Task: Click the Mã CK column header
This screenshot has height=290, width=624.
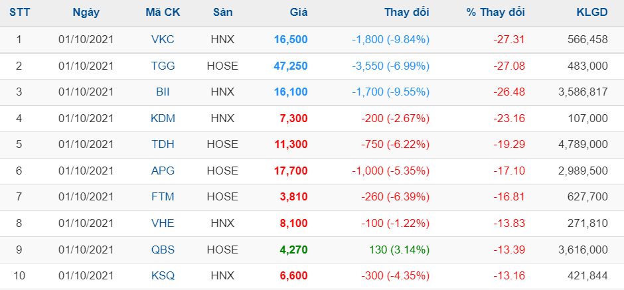Action: pyautogui.click(x=163, y=13)
